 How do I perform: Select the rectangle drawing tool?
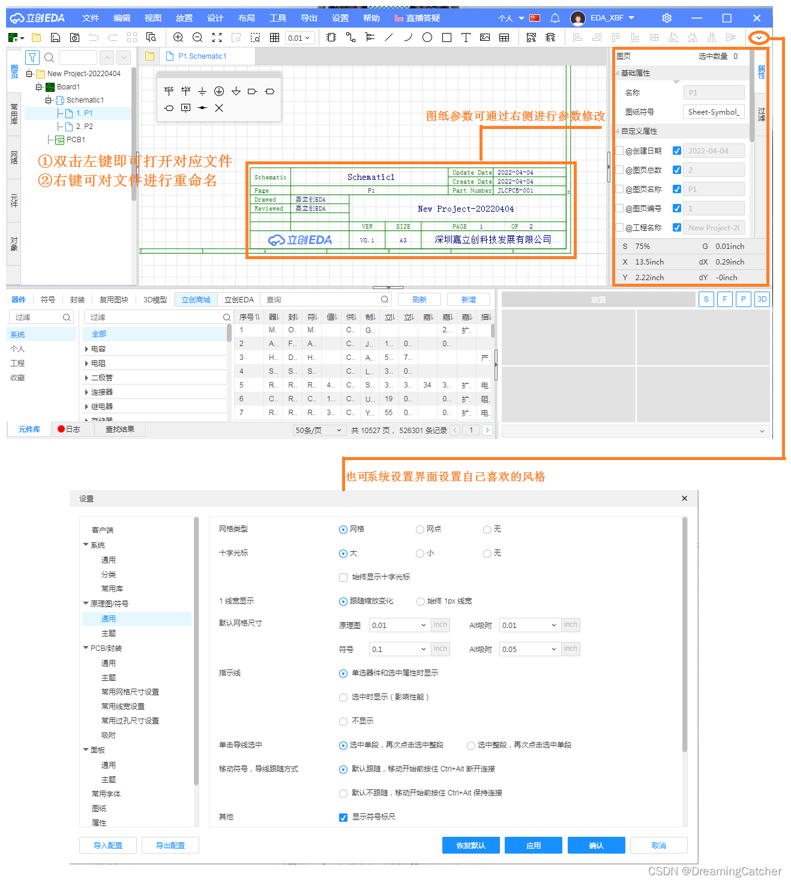coord(447,37)
